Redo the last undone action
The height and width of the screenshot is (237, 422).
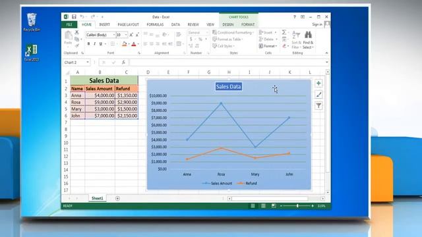point(92,16)
